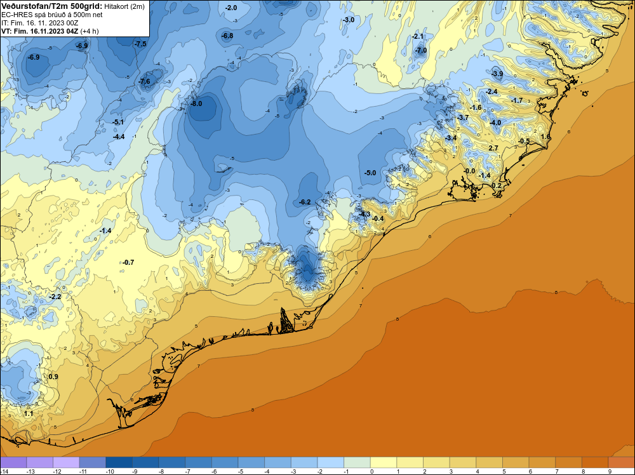Click the -3 legend scale label
Screen dimensions: 635x475
[293, 471]
